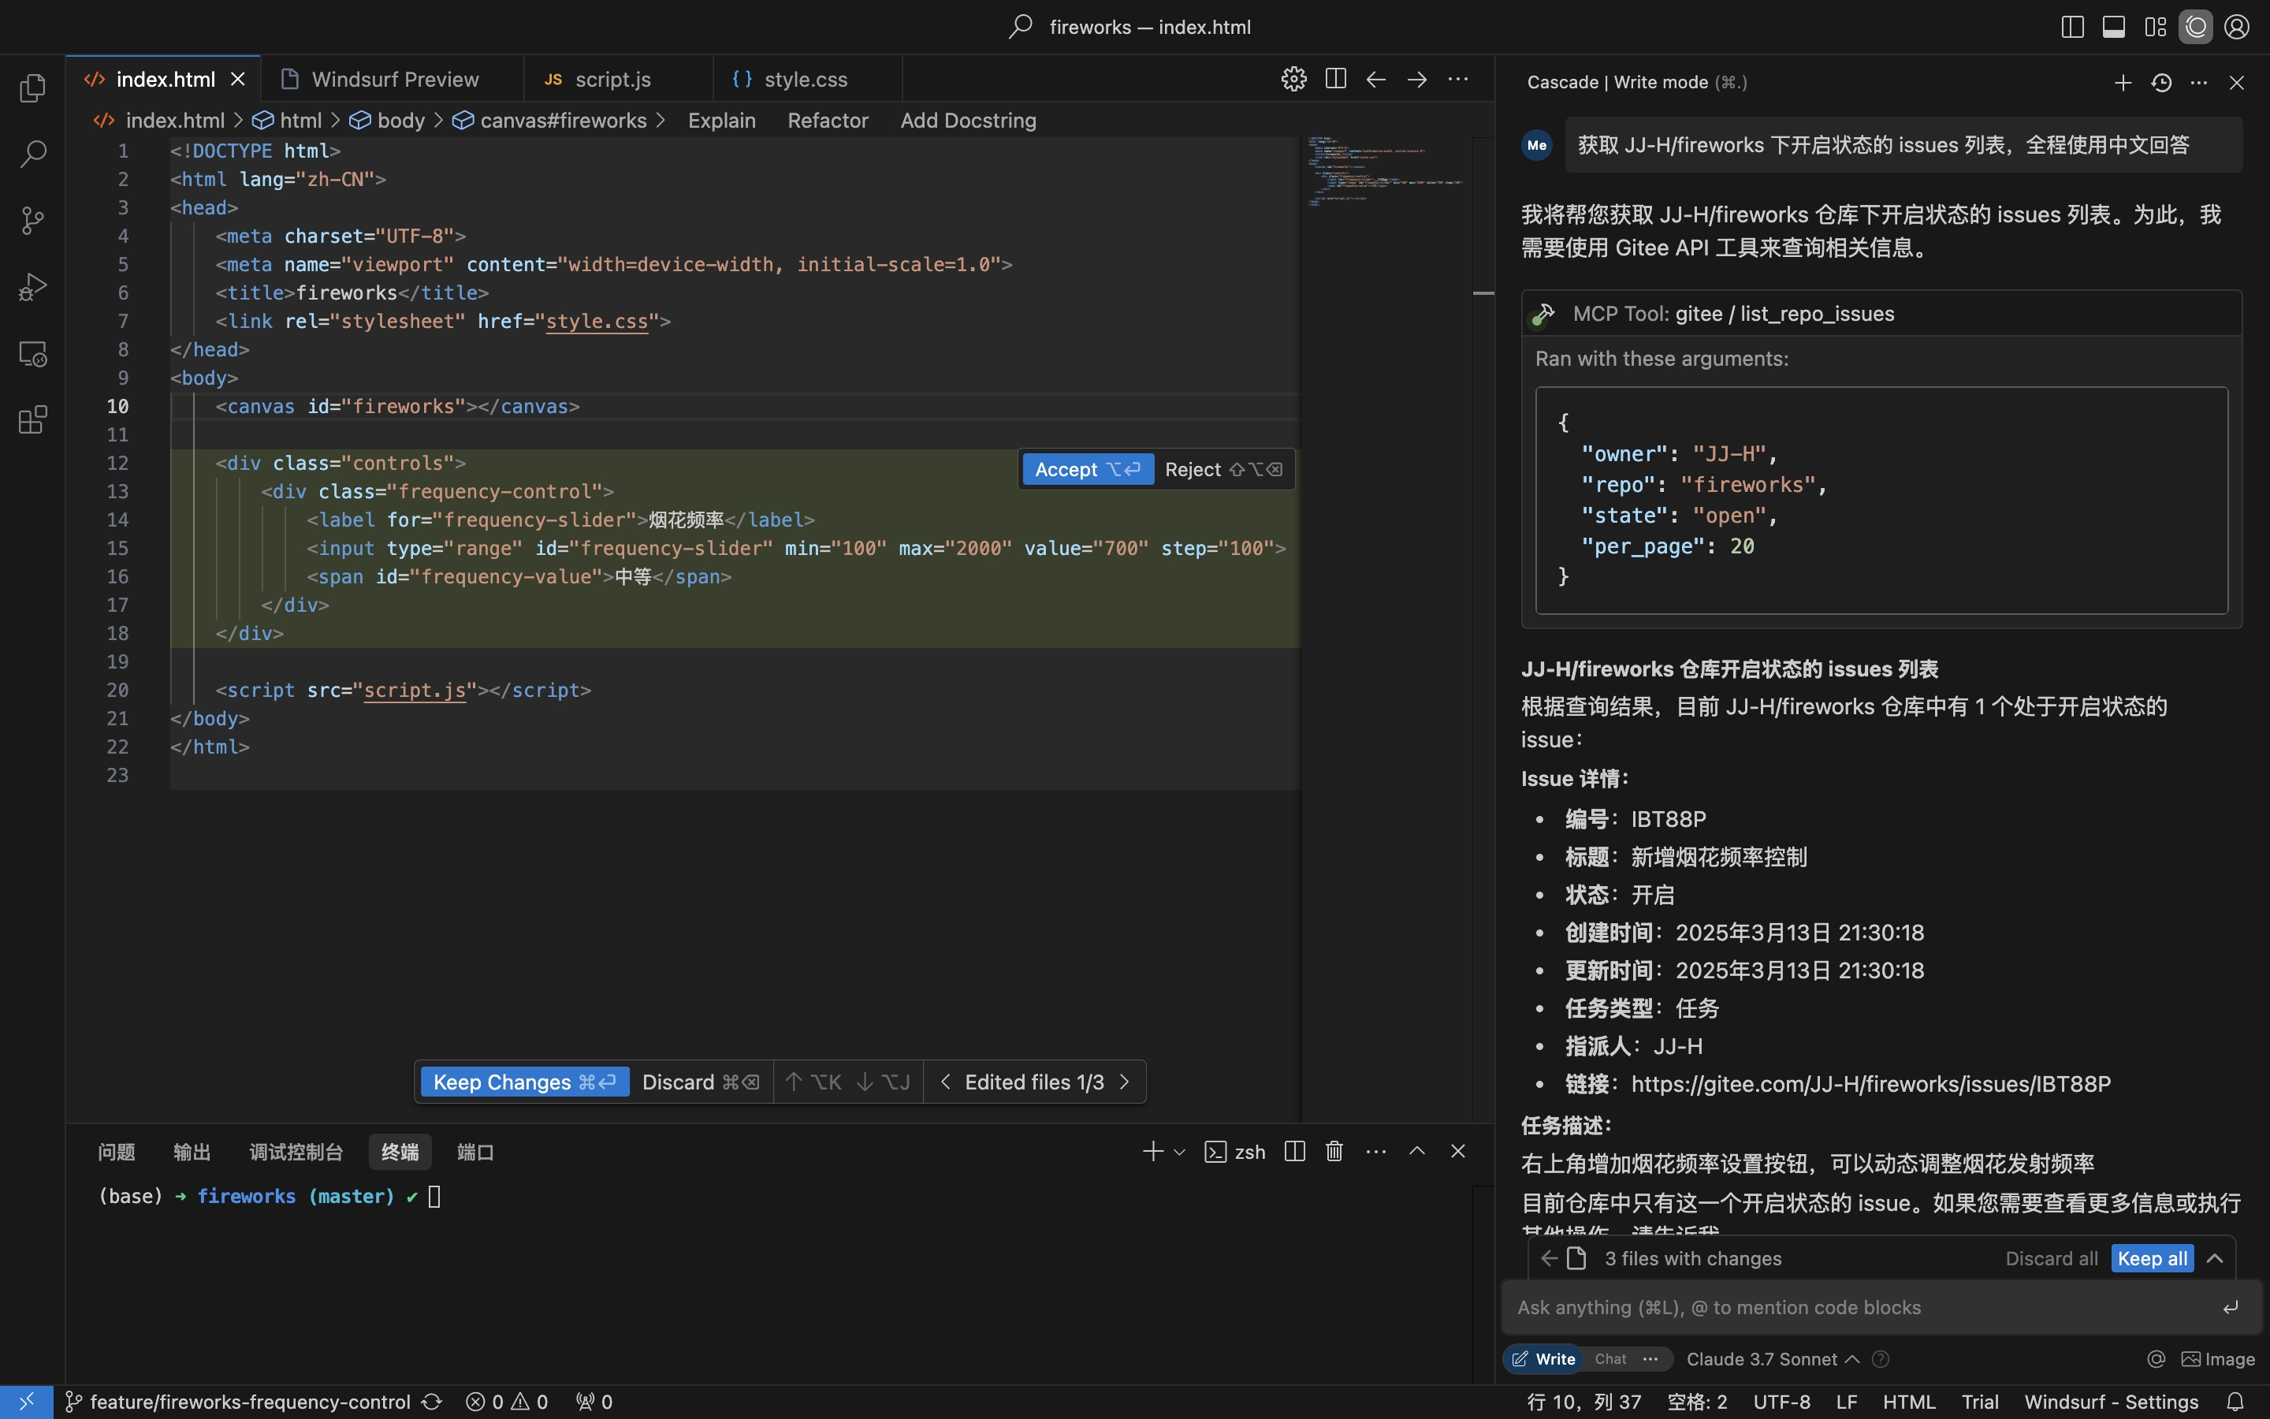
Task: Open the Explorer panel
Action: [34, 88]
